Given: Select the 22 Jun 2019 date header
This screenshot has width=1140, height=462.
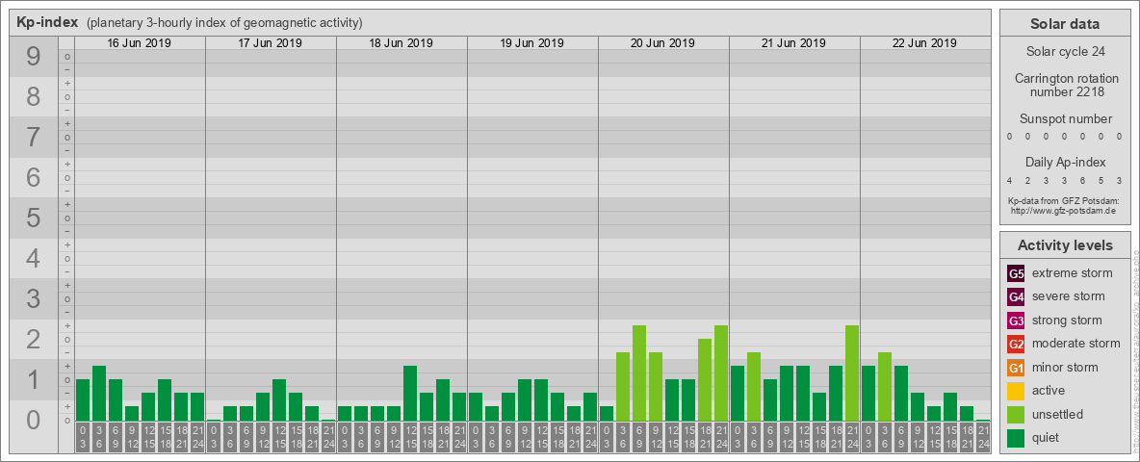Looking at the screenshot, I should point(924,43).
